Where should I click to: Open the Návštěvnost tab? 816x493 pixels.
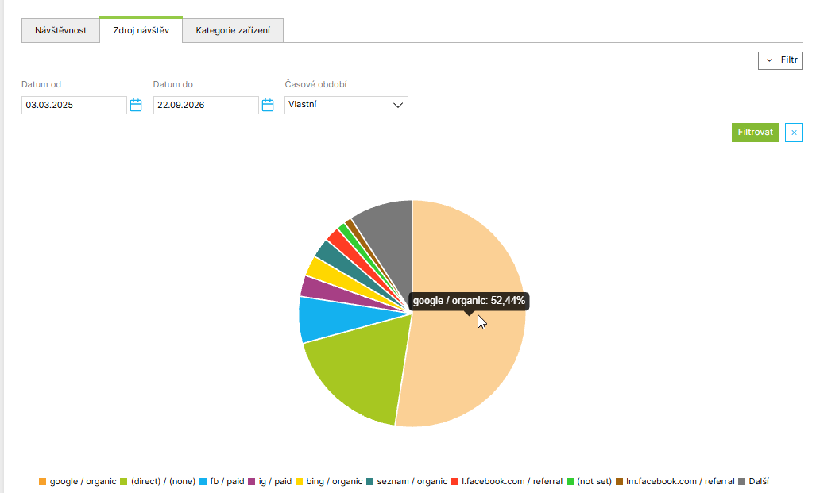(60, 30)
